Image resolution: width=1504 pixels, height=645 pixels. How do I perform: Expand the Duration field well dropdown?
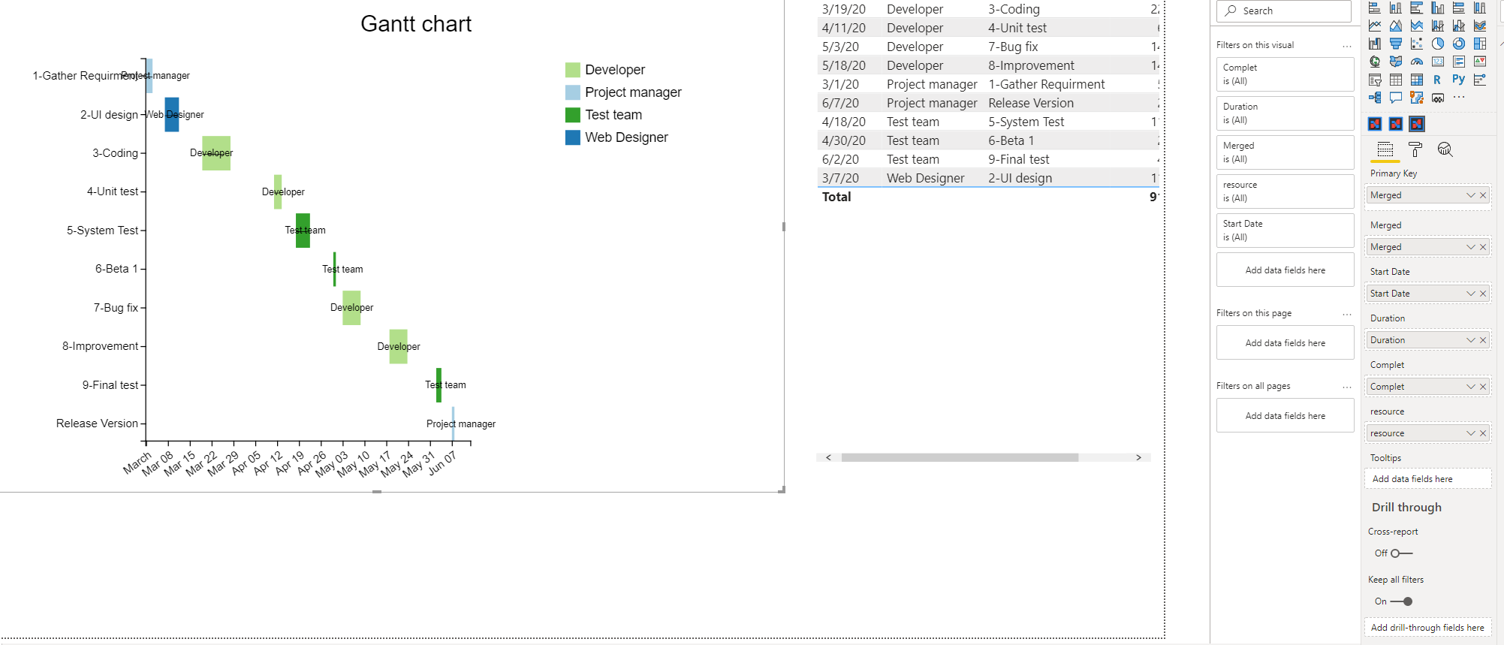pos(1470,340)
